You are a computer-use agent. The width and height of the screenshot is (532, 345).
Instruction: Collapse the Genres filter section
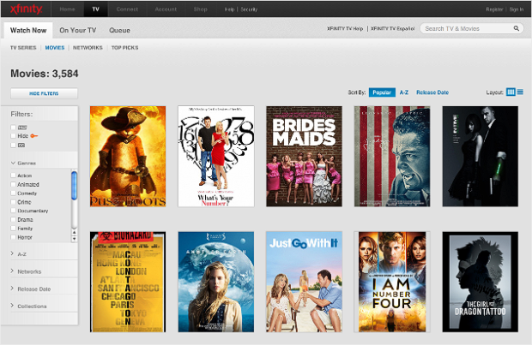[23, 163]
